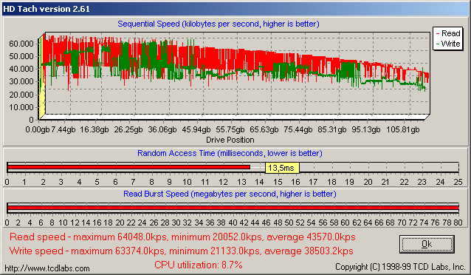
Task: Click the Copyright TCD Labs text
Action: click(400, 267)
